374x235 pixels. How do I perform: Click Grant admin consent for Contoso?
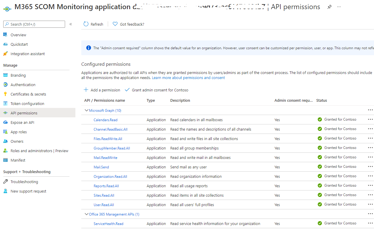point(157,90)
